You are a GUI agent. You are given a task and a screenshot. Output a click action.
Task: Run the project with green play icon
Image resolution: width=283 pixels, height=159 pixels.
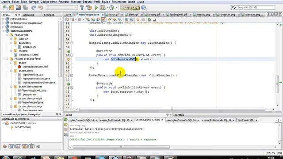pyautogui.click(x=96, y=8)
